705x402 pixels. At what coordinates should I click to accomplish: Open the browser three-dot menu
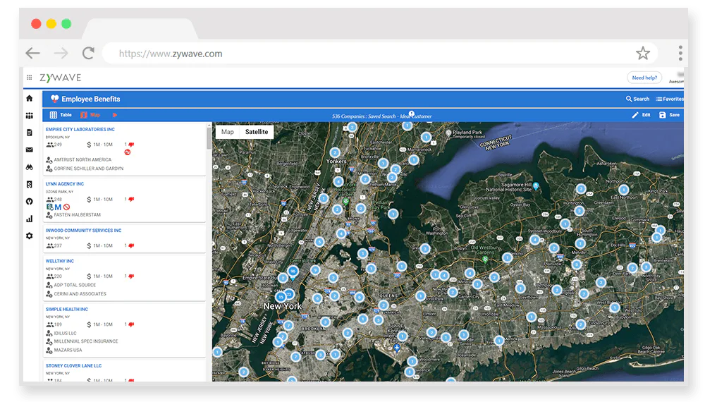680,53
